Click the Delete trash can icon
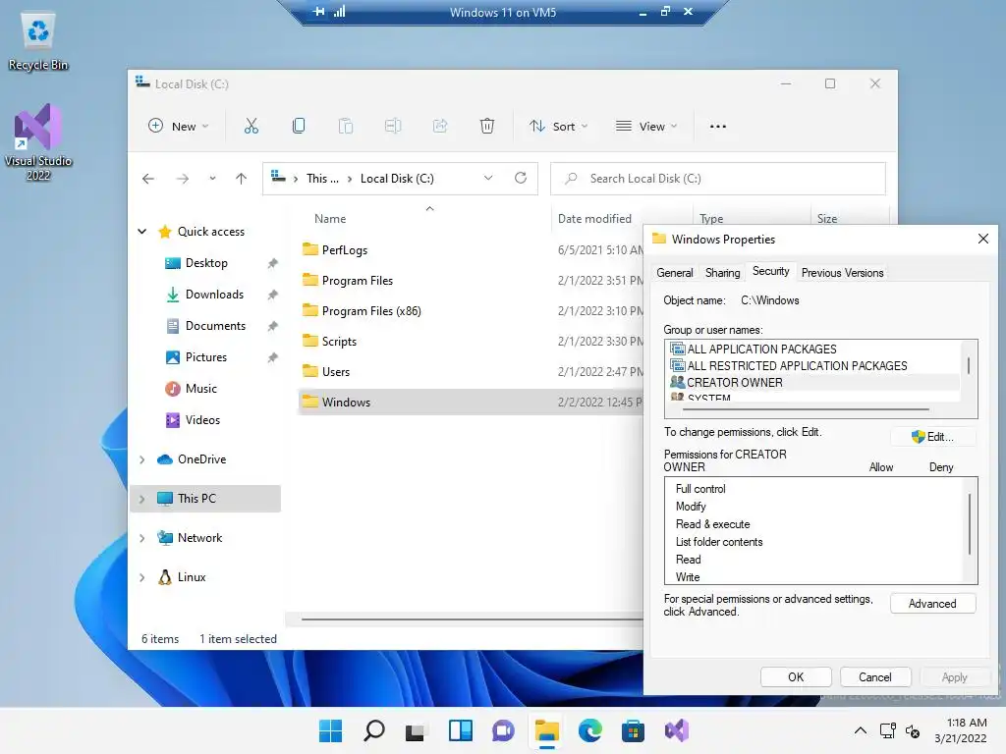 click(487, 127)
